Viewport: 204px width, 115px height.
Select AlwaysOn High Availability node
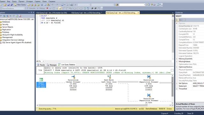12,35
